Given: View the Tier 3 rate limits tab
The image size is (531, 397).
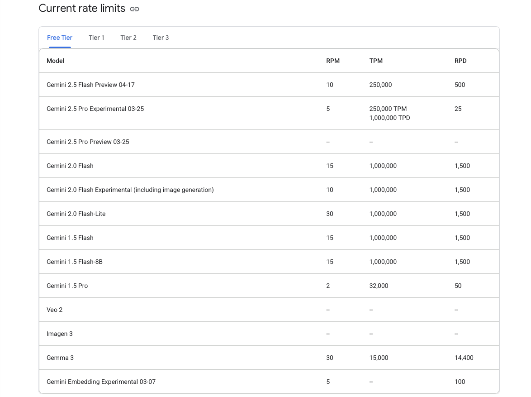Looking at the screenshot, I should 161,38.
